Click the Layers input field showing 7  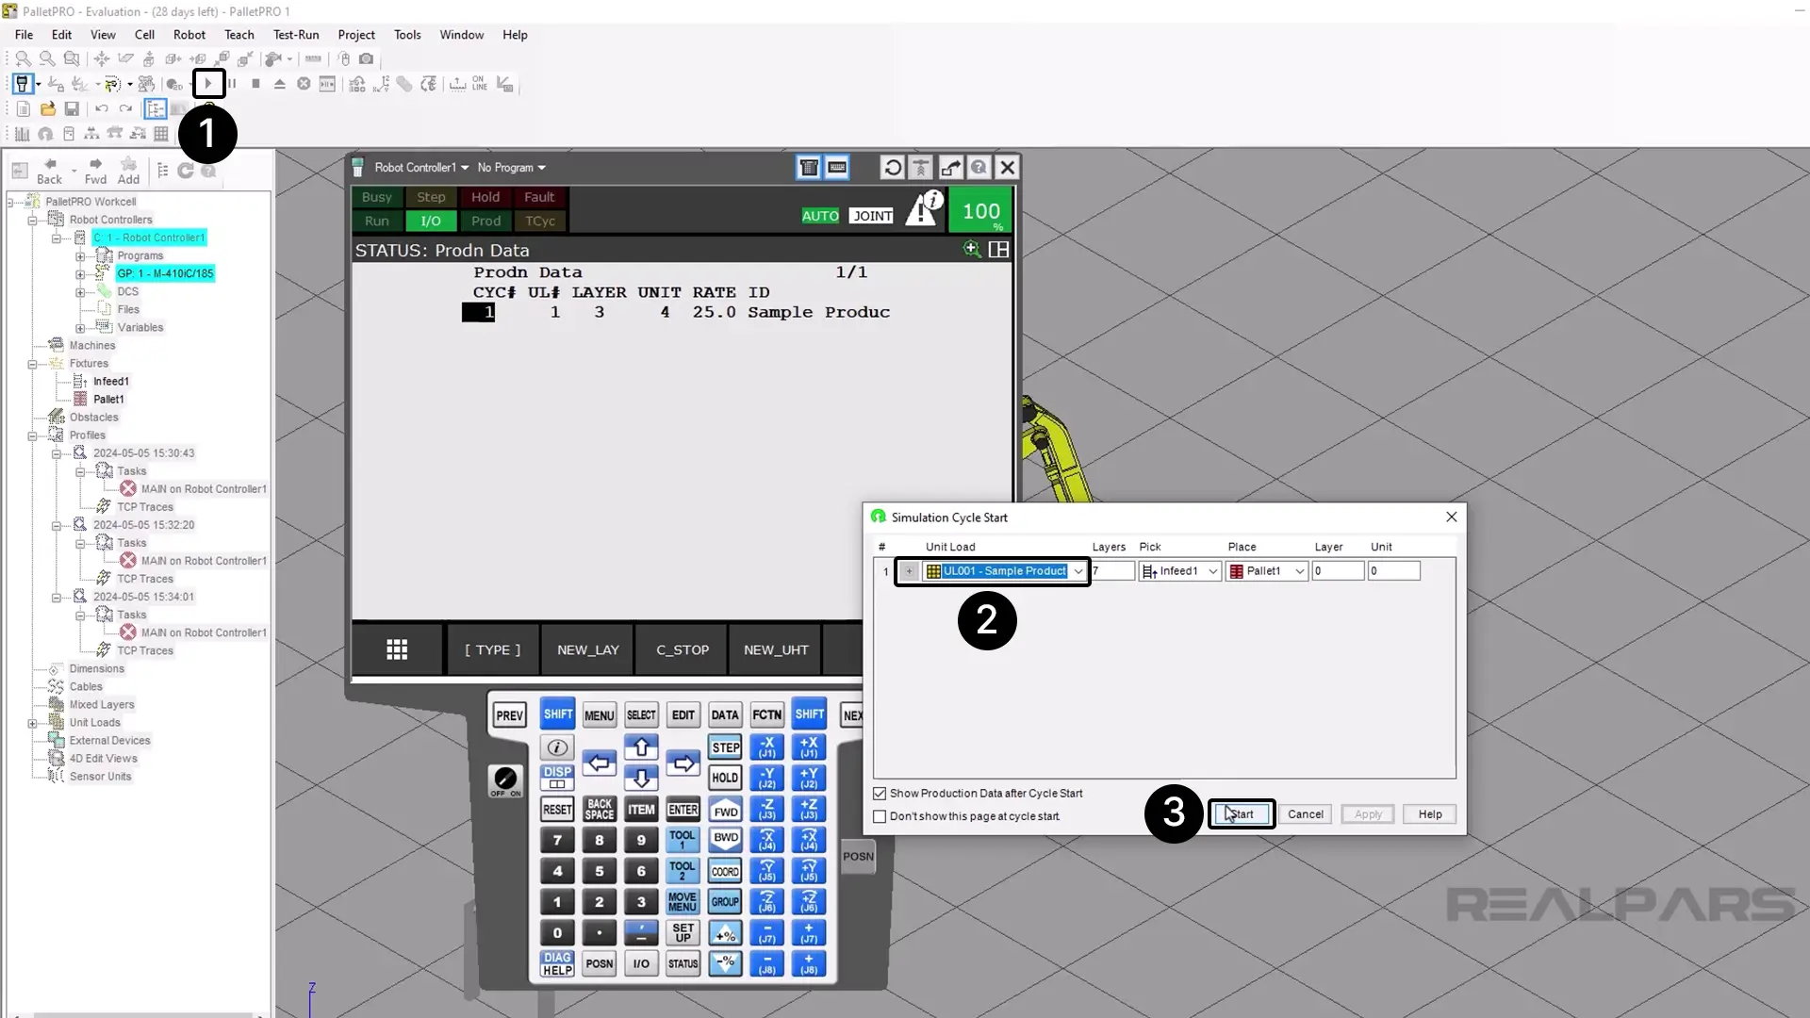click(x=1112, y=571)
